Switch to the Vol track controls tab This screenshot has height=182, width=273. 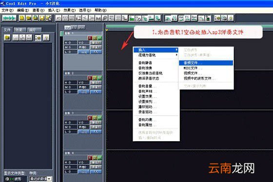[67, 27]
